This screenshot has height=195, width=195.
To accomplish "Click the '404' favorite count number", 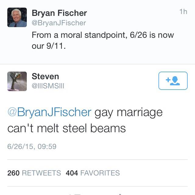I will pos(72,173).
